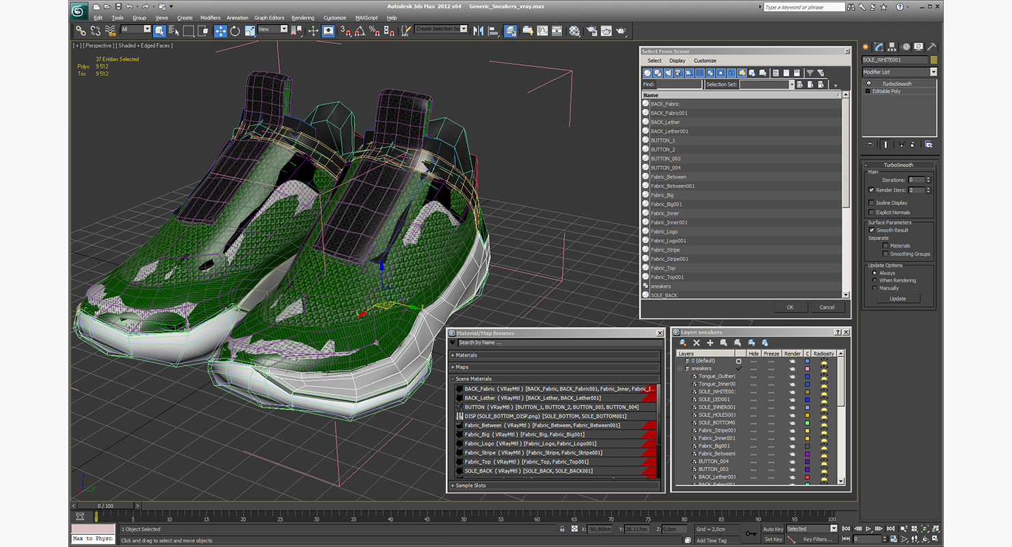
Task: Enable Explicit Normals checkbox
Action: tap(871, 213)
